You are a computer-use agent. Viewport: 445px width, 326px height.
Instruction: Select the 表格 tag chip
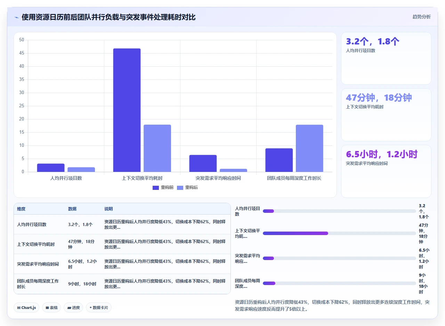click(51, 308)
